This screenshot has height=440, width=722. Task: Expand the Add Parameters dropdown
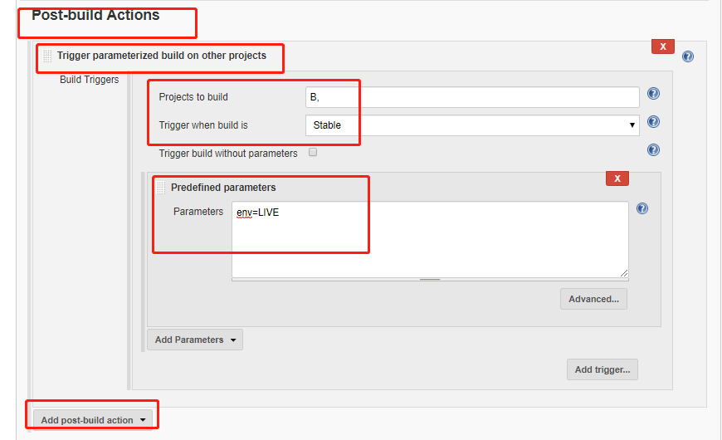pos(195,340)
